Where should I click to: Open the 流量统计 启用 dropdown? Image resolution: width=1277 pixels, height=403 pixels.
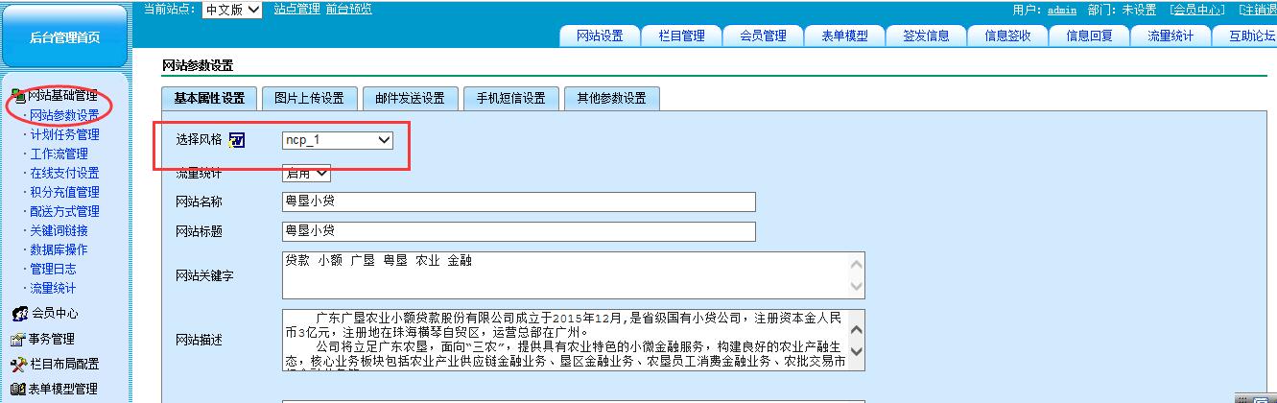click(x=306, y=174)
